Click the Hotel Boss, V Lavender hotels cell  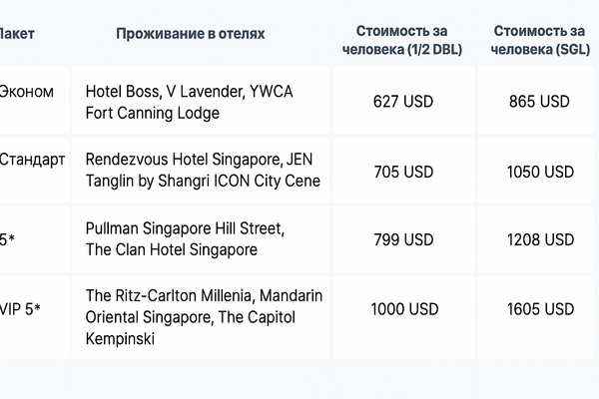190,102
